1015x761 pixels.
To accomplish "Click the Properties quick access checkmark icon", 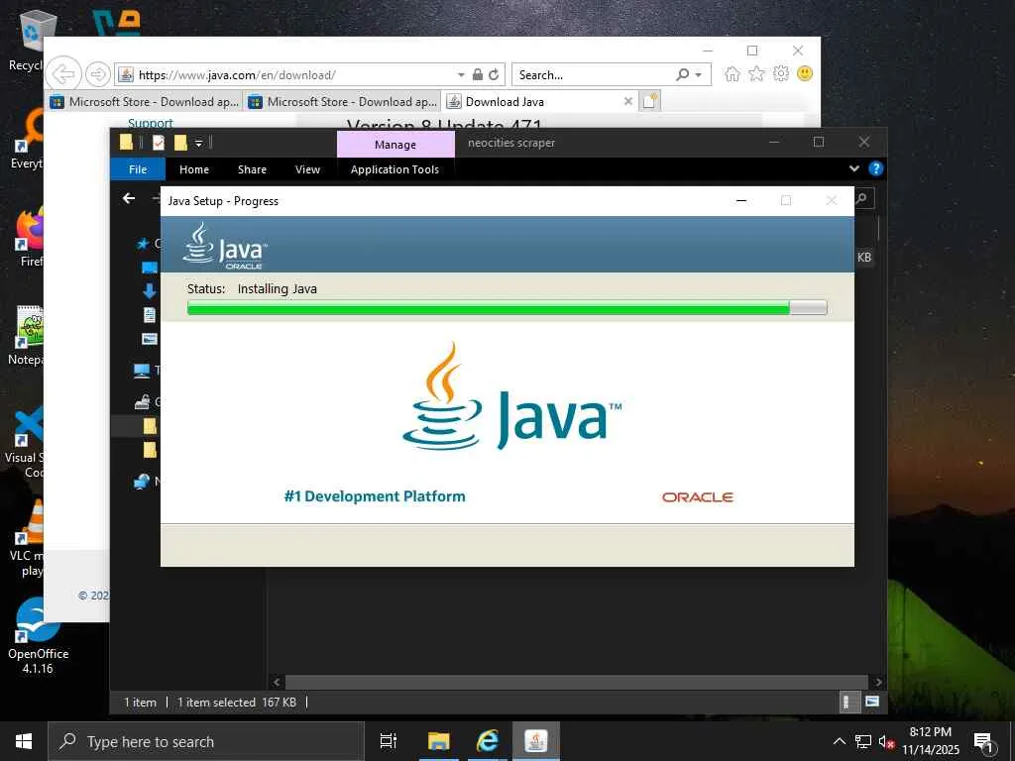I will [159, 143].
